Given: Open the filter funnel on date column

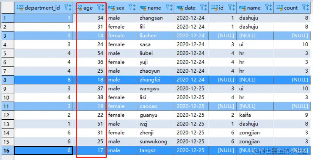Looking at the screenshot, I should pos(202,8).
